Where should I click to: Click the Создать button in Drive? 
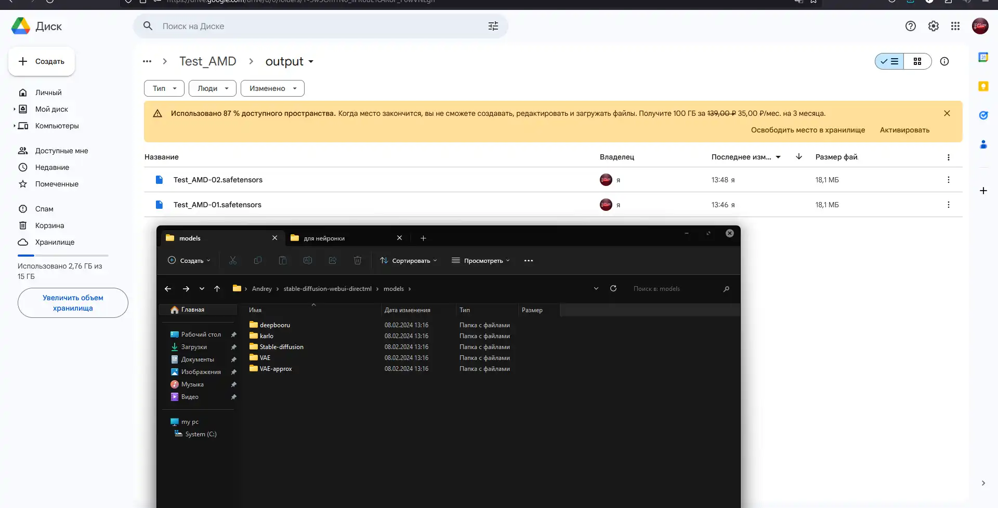pyautogui.click(x=42, y=61)
